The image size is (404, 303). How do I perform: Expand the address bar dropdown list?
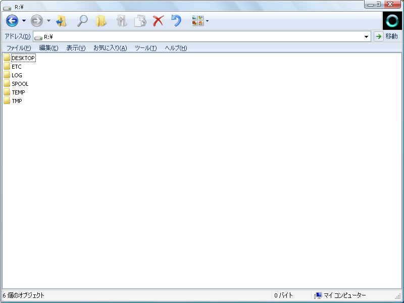click(366, 37)
